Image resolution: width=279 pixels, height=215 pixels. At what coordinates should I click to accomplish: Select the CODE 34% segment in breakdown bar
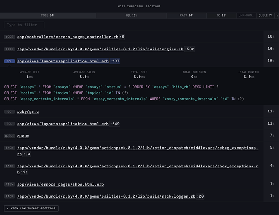coord(48,15)
